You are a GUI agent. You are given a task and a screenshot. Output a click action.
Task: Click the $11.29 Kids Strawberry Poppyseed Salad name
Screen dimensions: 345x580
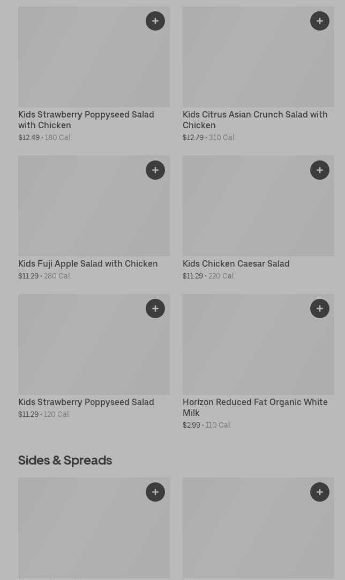tap(86, 402)
